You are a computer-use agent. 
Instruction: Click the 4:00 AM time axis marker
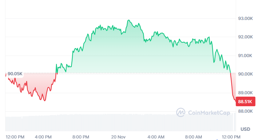pyautogui.click(x=157, y=136)
